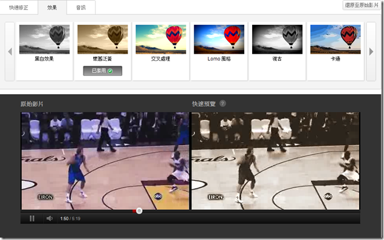Apply the Lomo 風格 effect

tap(219, 39)
